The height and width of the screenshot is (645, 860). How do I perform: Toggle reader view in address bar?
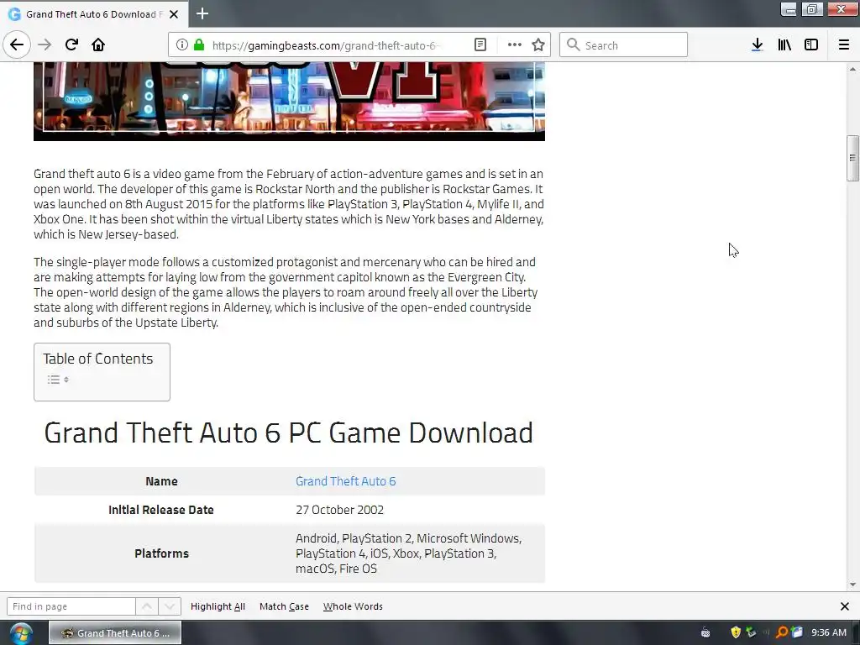tap(480, 45)
